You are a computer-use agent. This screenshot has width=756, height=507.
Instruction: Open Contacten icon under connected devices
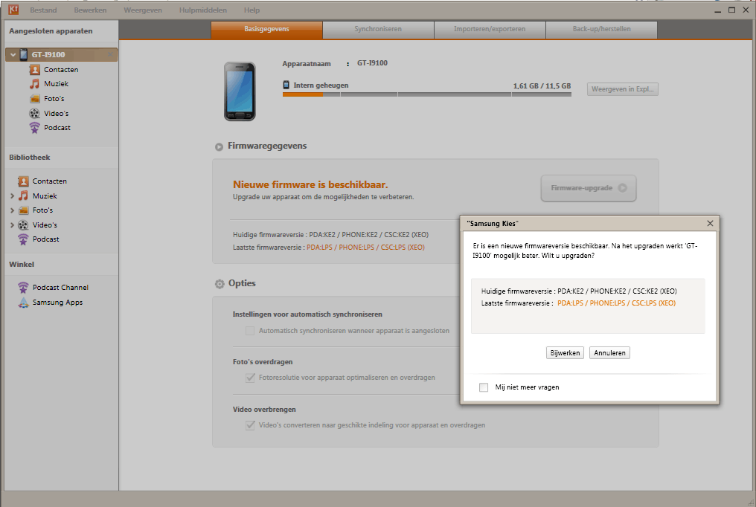35,69
